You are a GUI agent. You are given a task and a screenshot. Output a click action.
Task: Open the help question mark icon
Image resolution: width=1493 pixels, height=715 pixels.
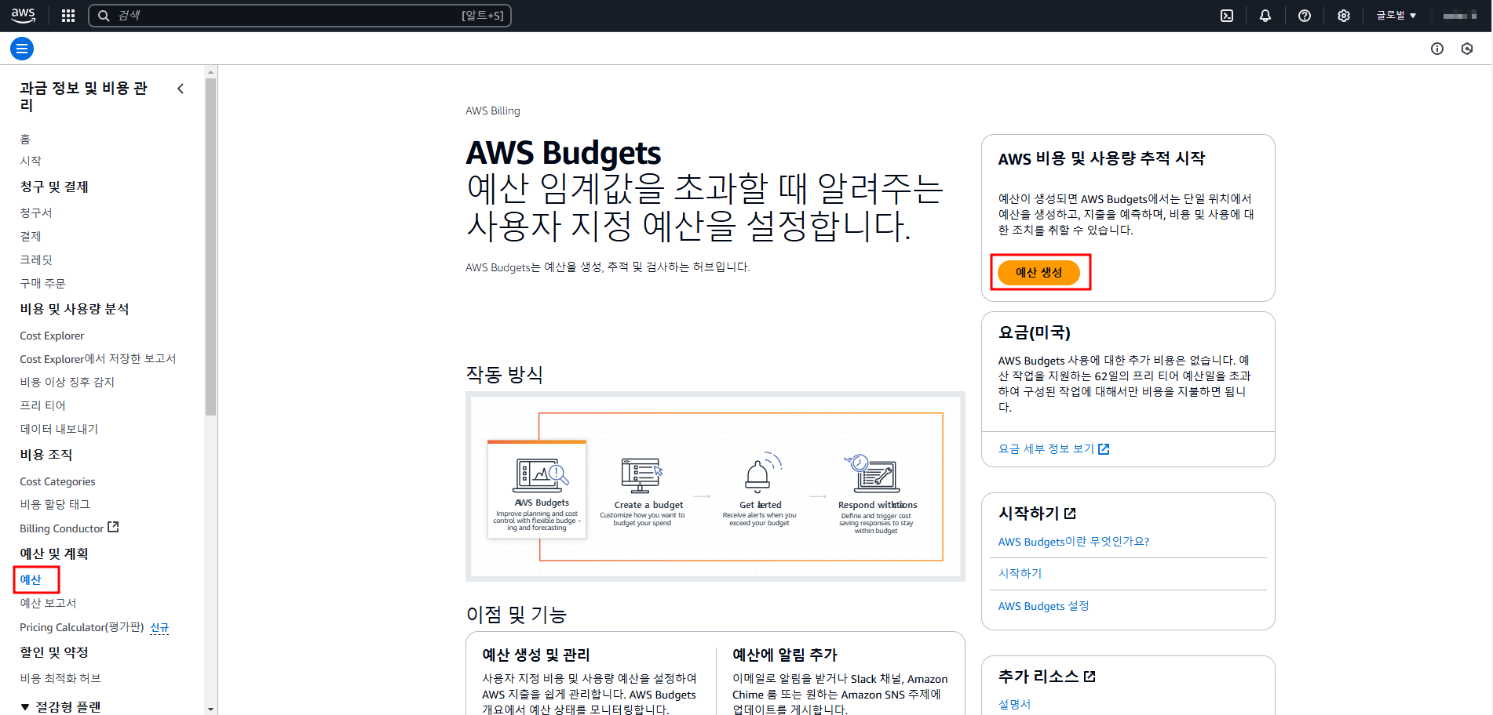[1305, 16]
